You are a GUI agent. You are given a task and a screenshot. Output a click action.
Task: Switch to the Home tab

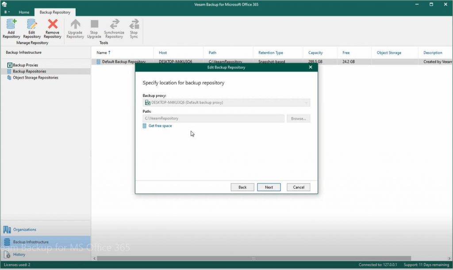(x=24, y=12)
